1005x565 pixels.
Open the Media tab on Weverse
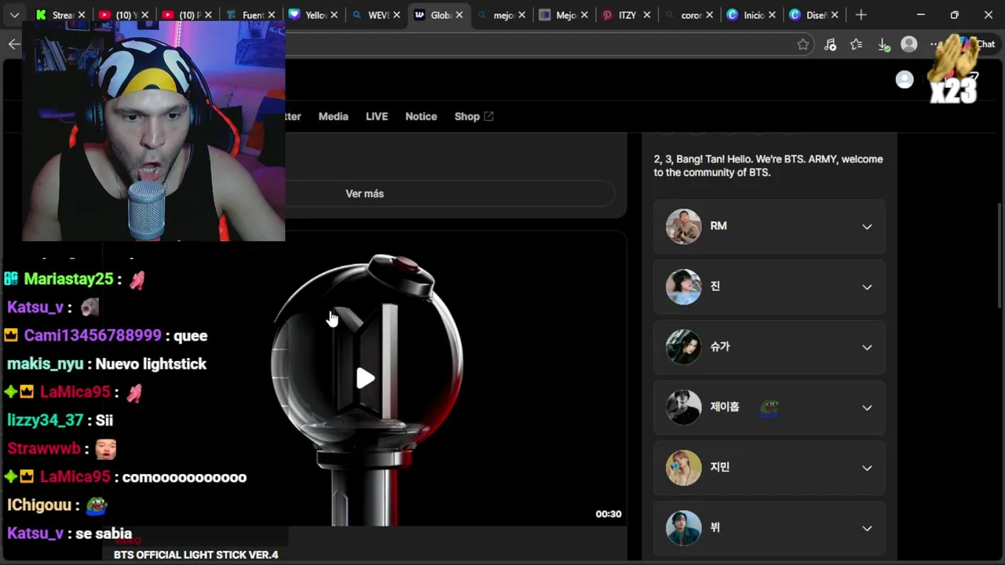click(x=333, y=116)
